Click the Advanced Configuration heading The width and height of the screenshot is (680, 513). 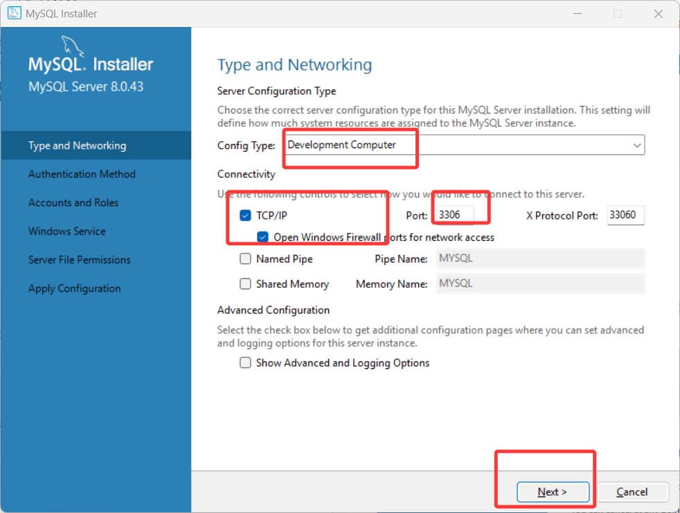[x=274, y=310]
